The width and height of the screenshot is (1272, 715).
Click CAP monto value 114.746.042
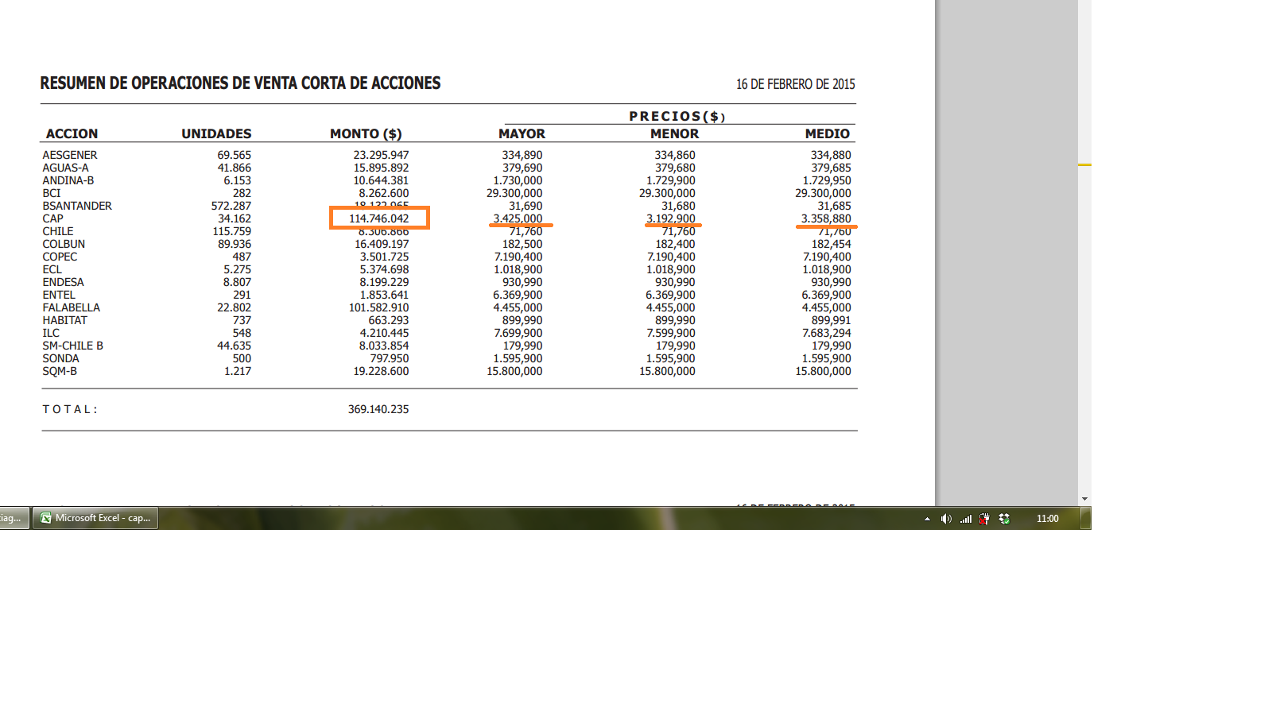pyautogui.click(x=379, y=218)
